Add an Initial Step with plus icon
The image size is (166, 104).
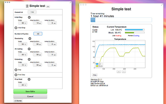[x=16, y=27]
